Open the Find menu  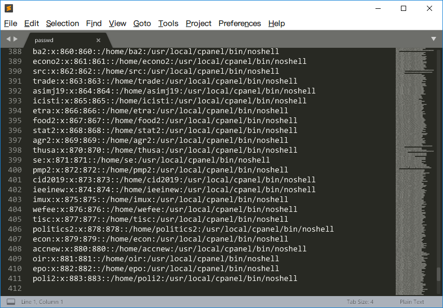[94, 23]
